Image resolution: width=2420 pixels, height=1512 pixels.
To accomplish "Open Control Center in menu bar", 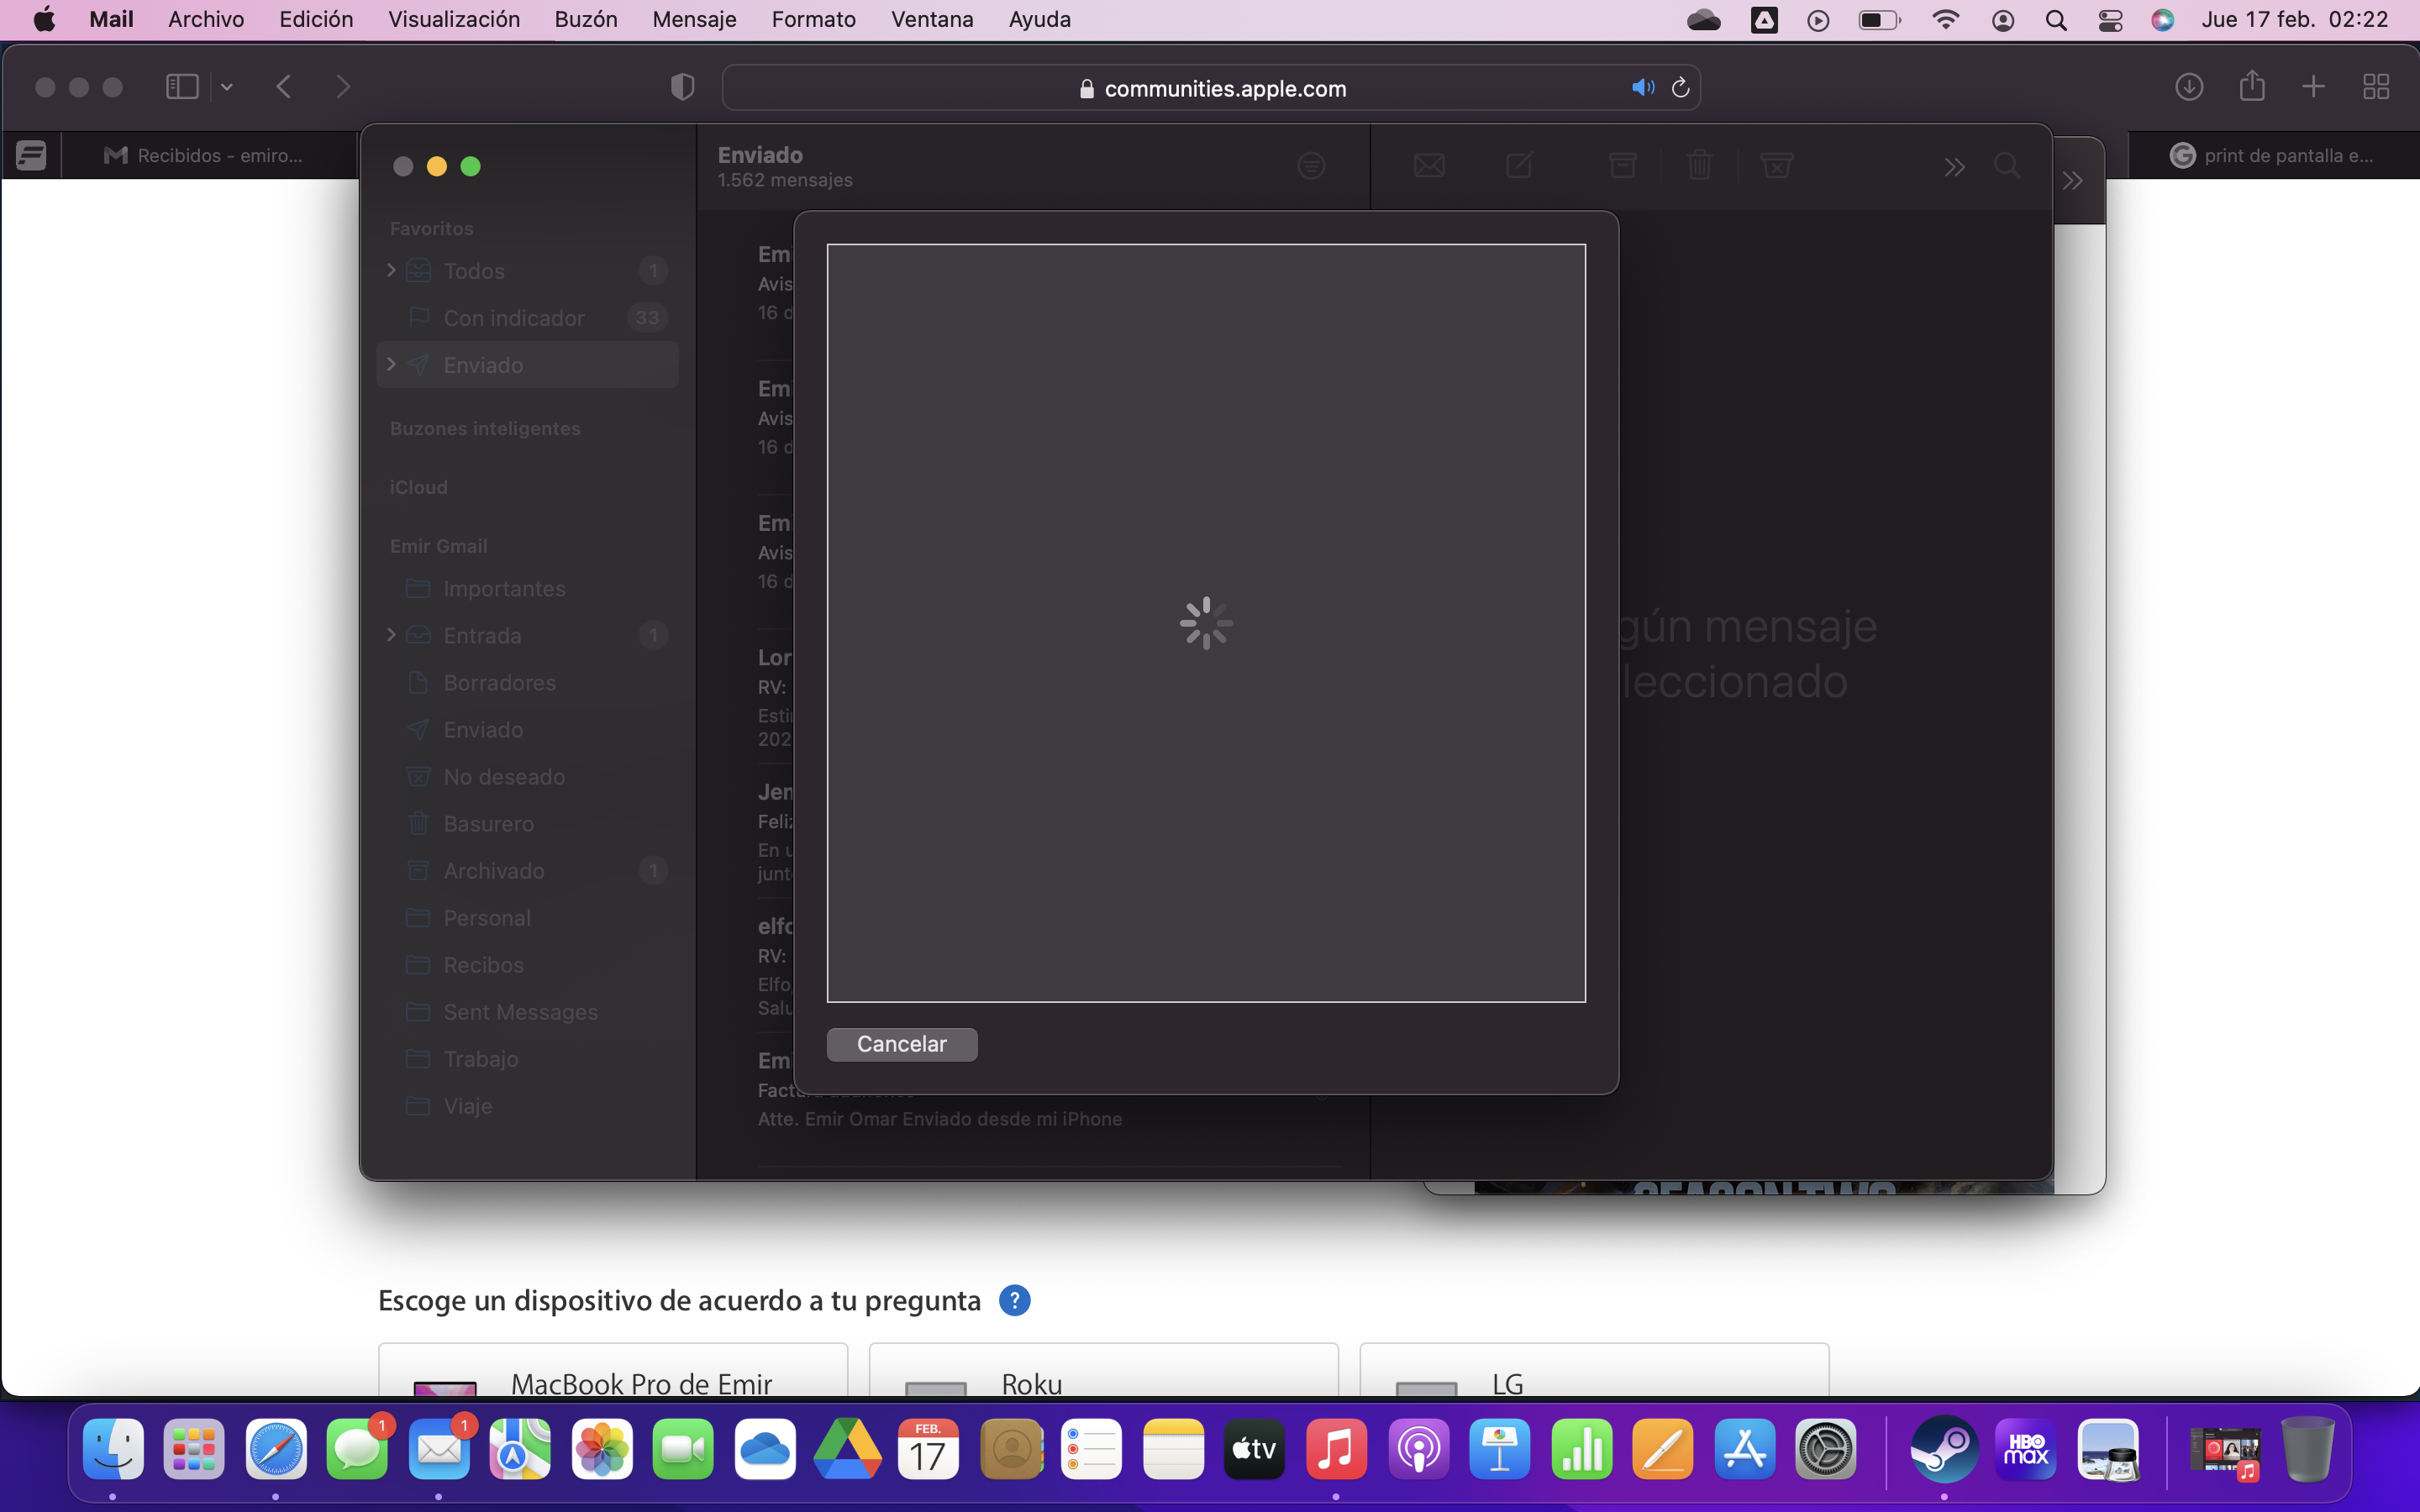I will pyautogui.click(x=2110, y=20).
